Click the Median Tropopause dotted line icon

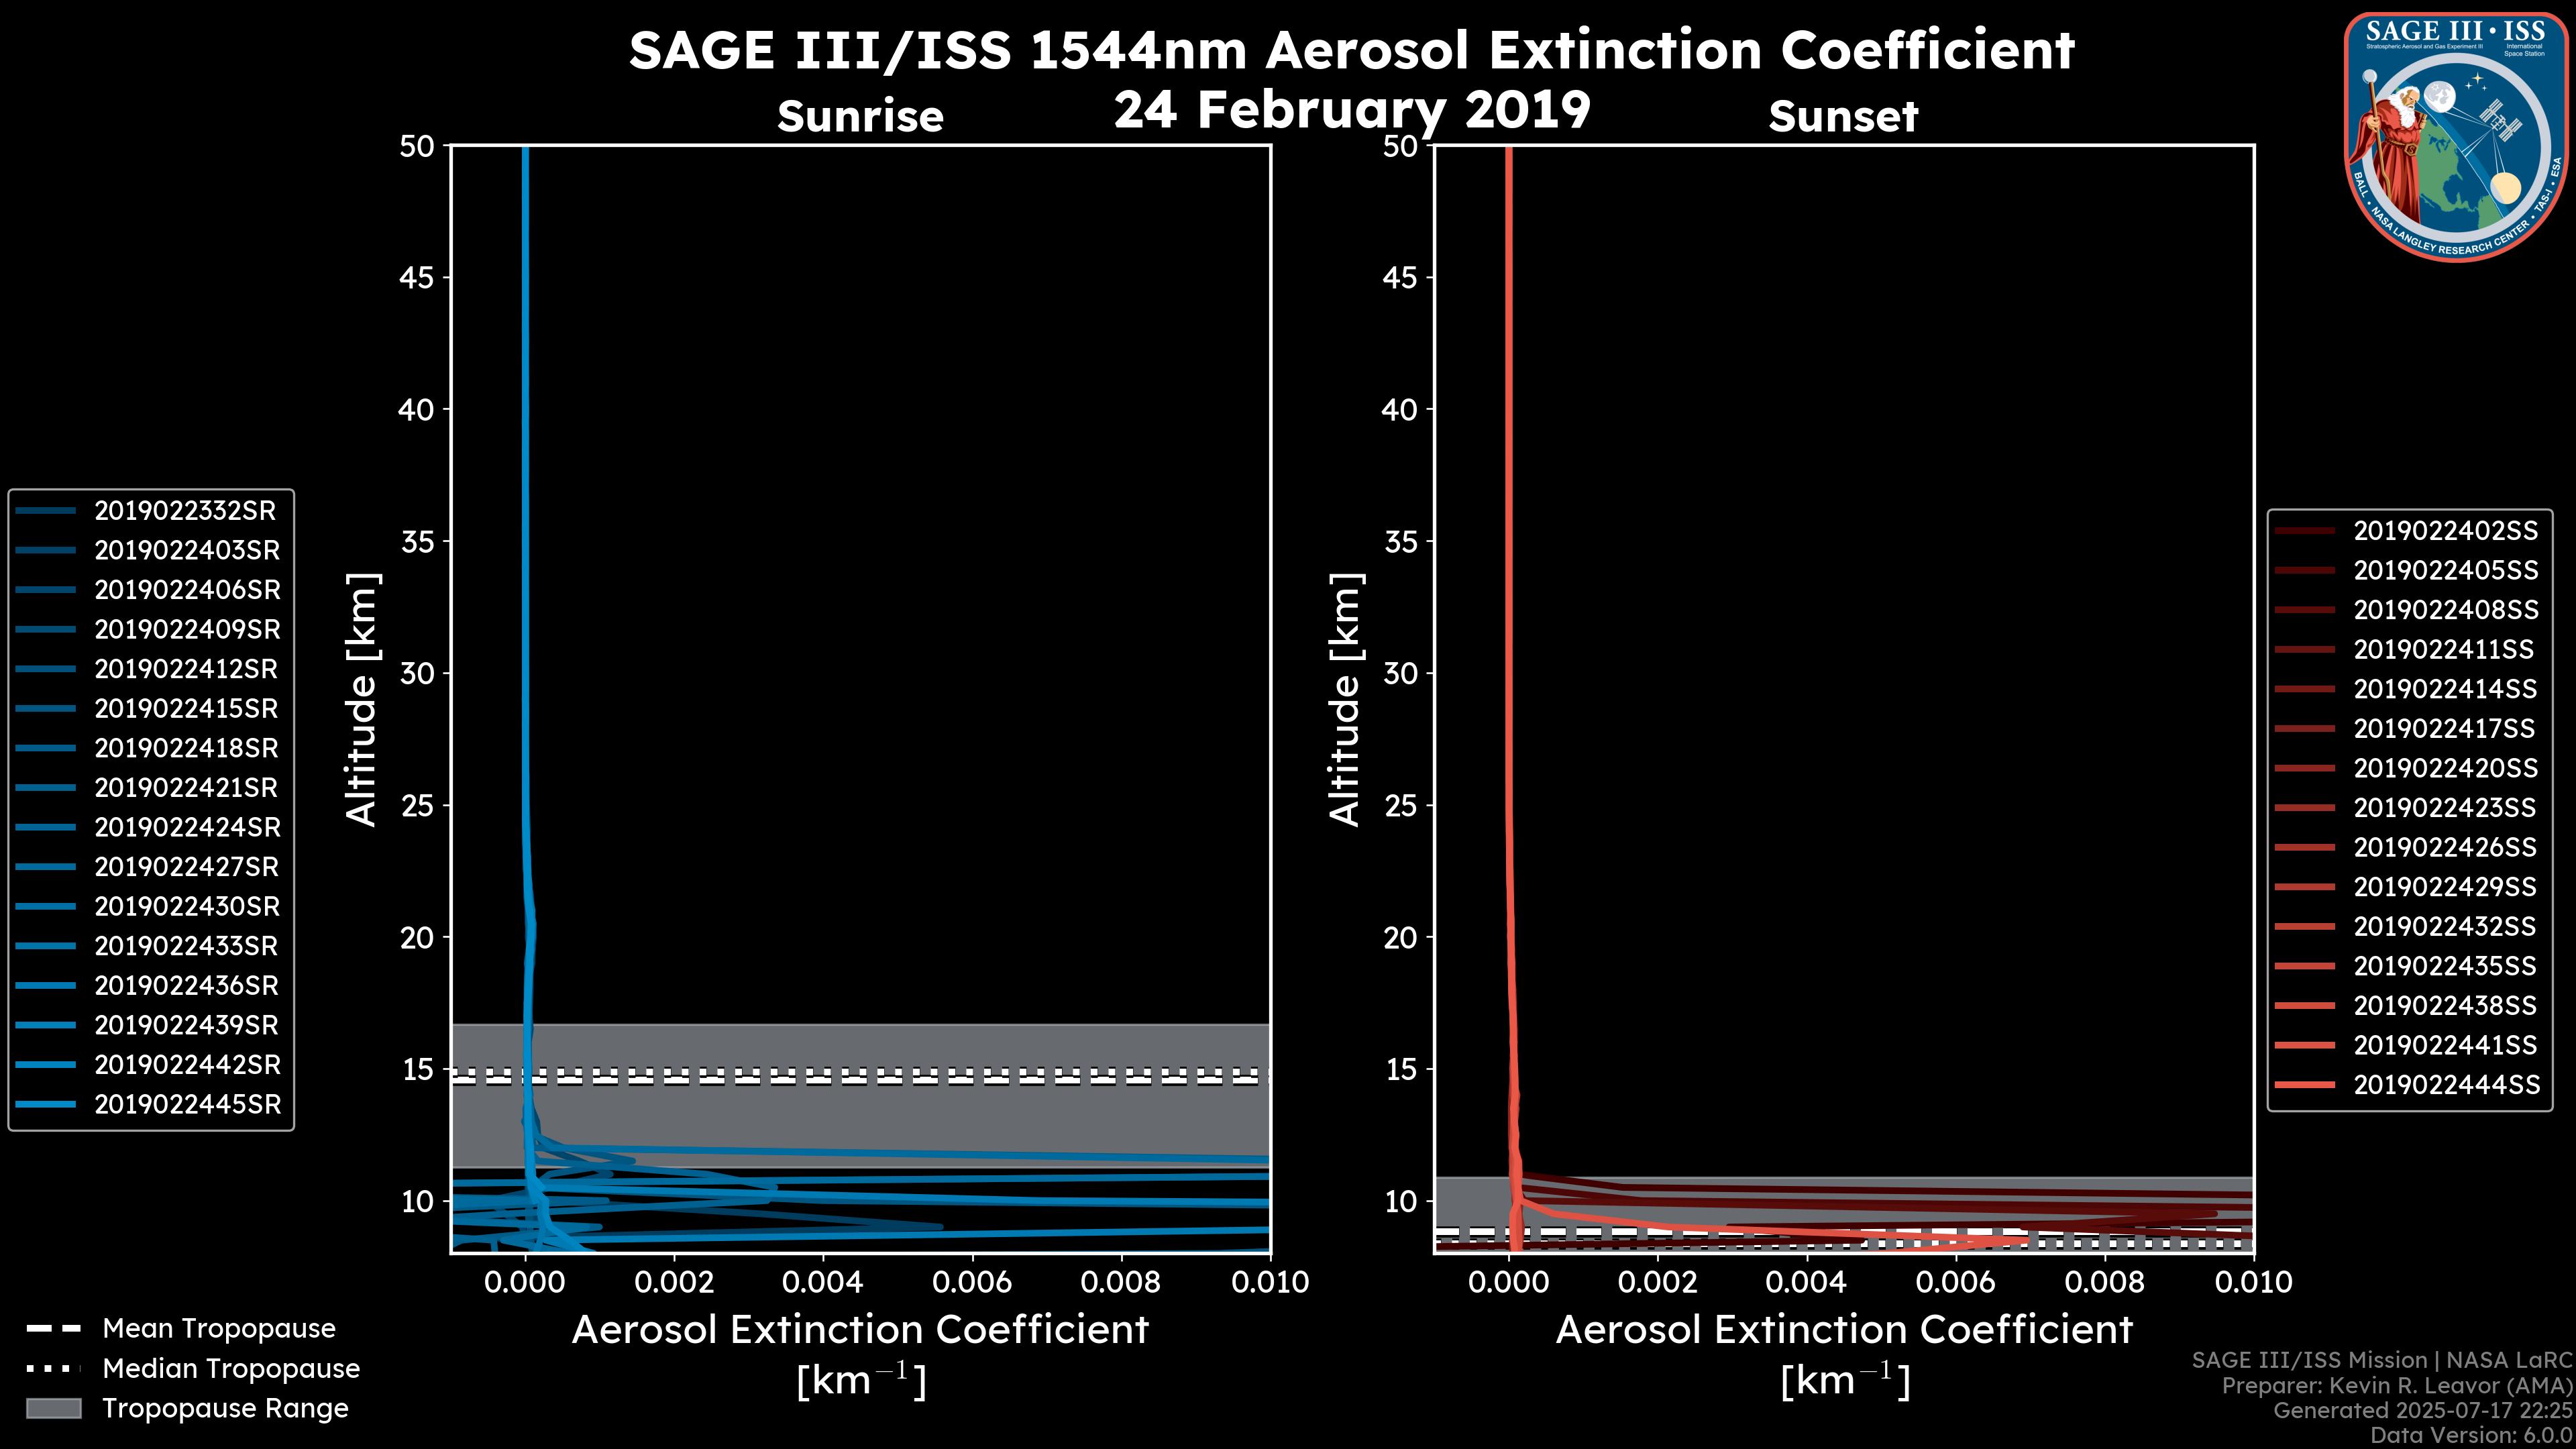coord(53,1368)
